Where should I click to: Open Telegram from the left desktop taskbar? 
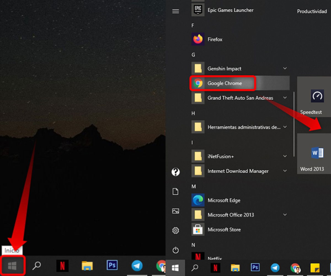137,266
